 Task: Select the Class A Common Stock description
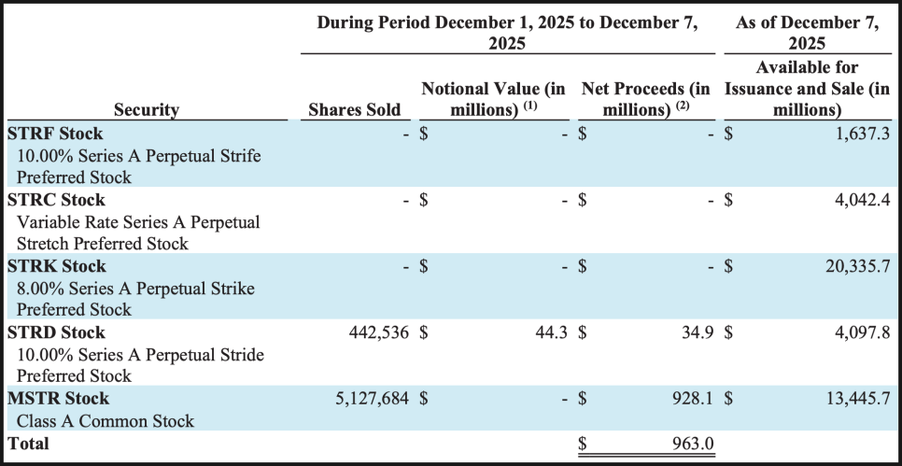click(x=106, y=420)
